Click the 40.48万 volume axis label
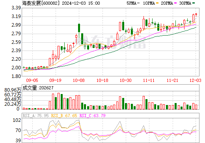 [x=13, y=100]
